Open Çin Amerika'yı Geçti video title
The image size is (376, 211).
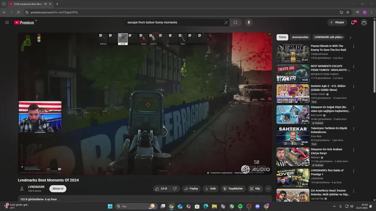coord(330,192)
